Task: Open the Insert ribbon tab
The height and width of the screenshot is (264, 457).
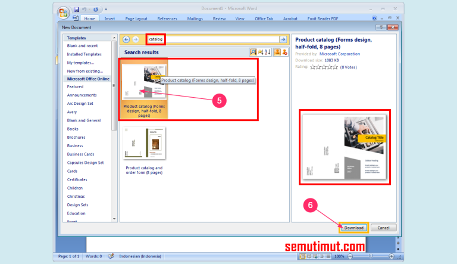Action: click(x=109, y=18)
